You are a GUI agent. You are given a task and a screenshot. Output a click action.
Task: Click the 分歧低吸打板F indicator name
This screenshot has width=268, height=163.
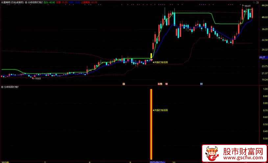point(11,87)
